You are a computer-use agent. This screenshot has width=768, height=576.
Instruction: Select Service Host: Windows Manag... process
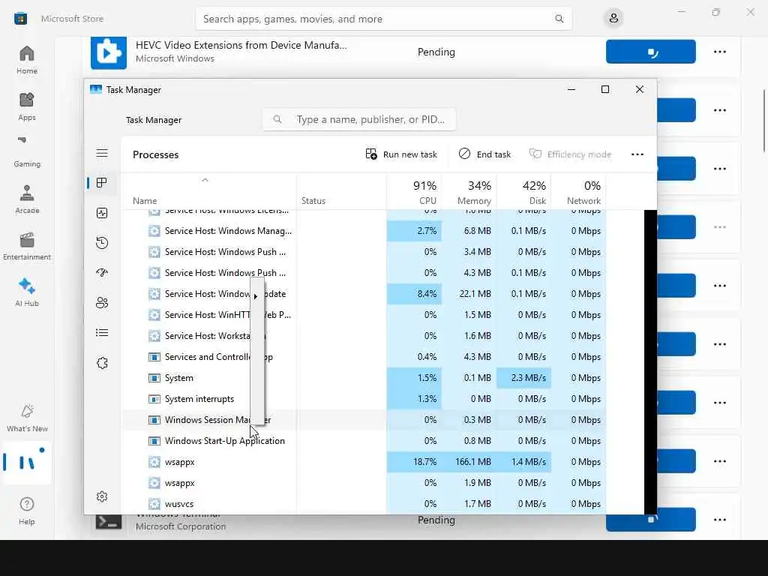(x=364, y=231)
